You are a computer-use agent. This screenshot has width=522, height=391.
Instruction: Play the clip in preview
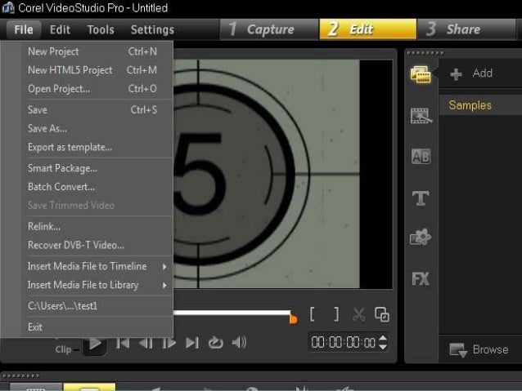(95, 344)
